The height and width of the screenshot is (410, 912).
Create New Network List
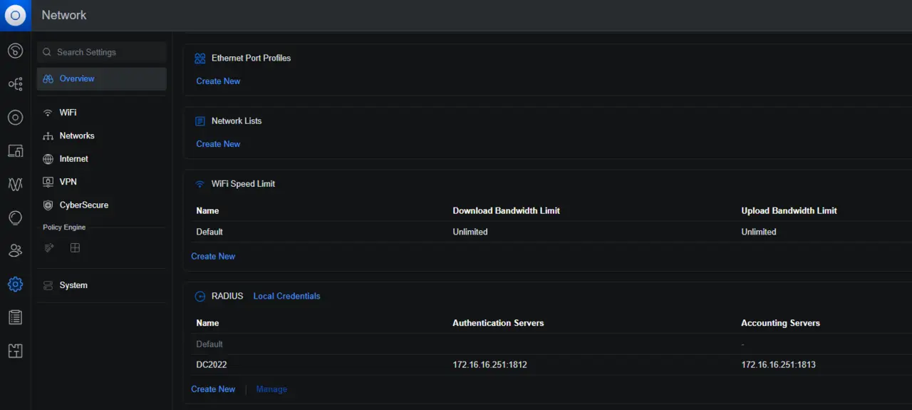click(218, 144)
